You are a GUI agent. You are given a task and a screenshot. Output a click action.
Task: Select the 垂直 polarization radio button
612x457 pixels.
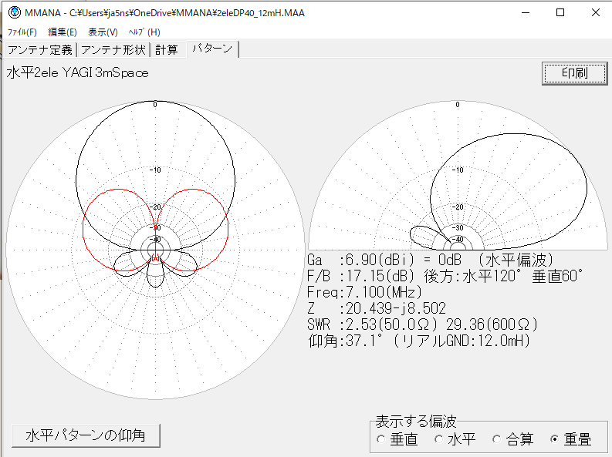click(397, 439)
